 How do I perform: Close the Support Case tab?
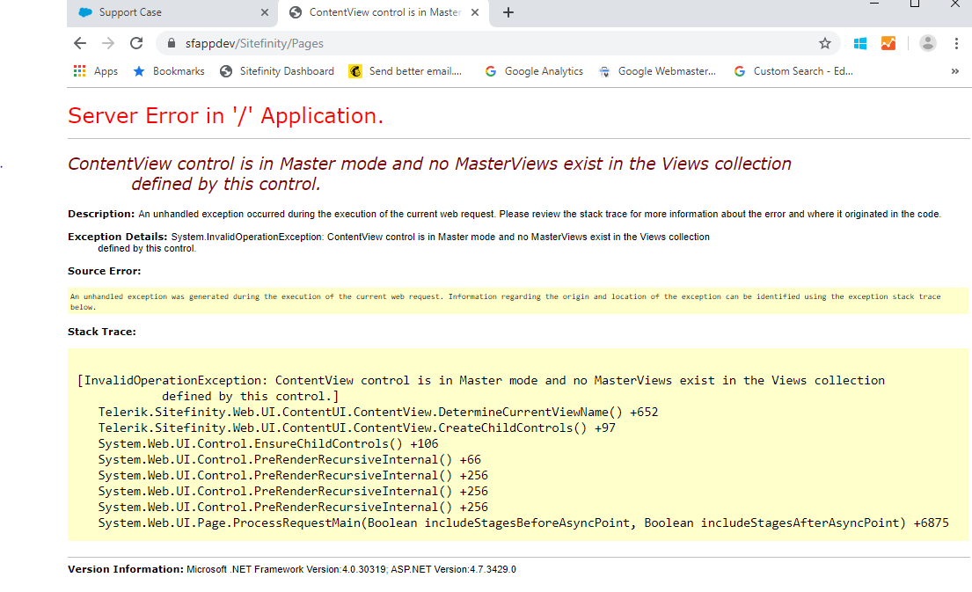[265, 12]
